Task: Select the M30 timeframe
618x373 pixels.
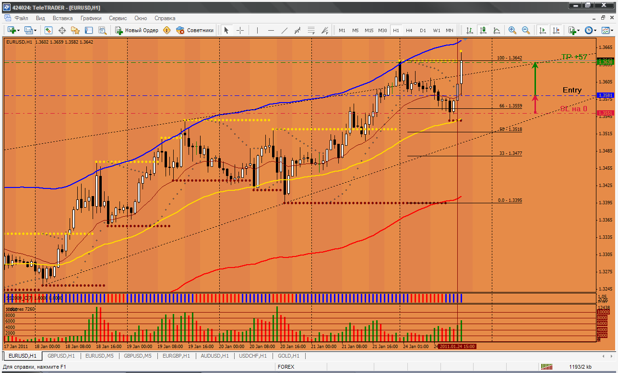Action: pos(382,30)
